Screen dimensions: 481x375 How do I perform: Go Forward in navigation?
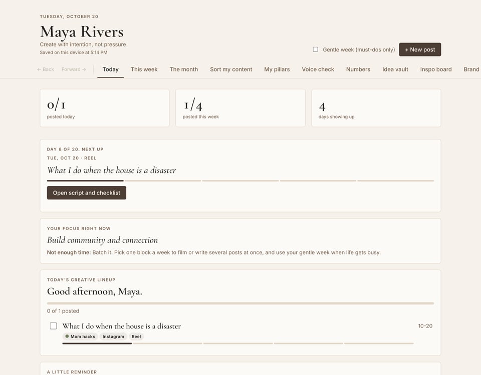pyautogui.click(x=74, y=69)
